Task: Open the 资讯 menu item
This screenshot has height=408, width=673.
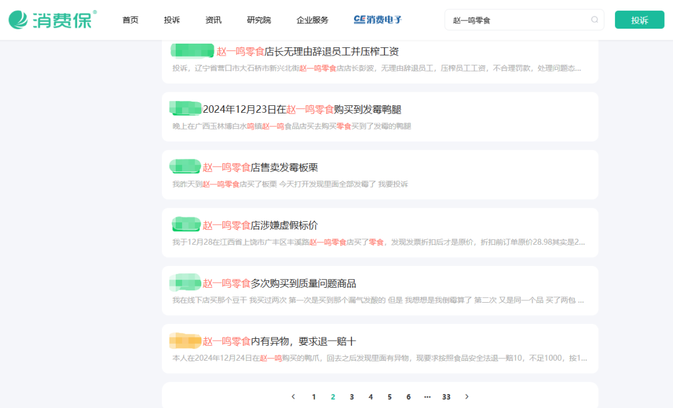Action: 213,20
